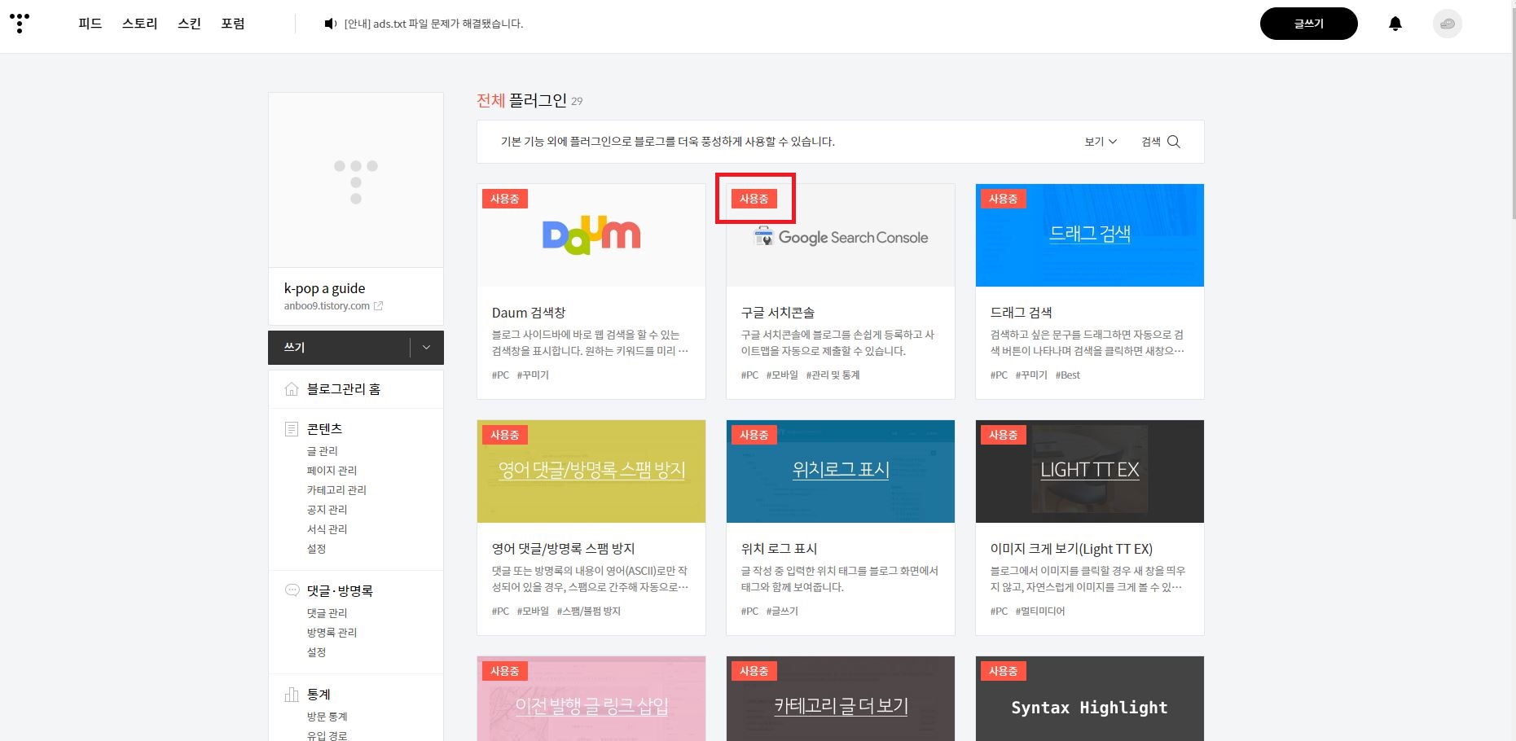Open 설정 under 댓글·방명록

pos(316,652)
